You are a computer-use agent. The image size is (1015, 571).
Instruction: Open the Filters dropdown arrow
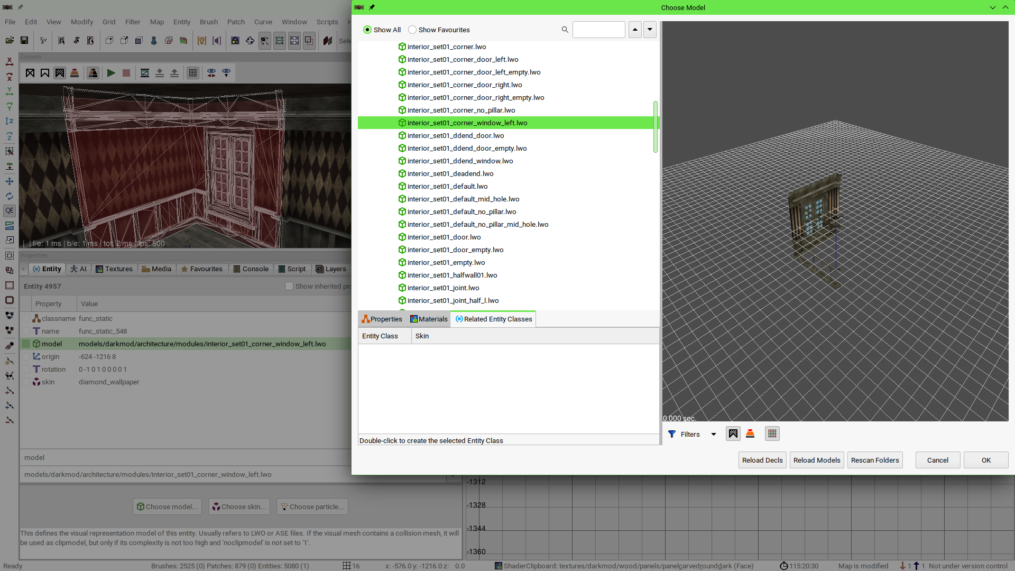[x=713, y=434]
